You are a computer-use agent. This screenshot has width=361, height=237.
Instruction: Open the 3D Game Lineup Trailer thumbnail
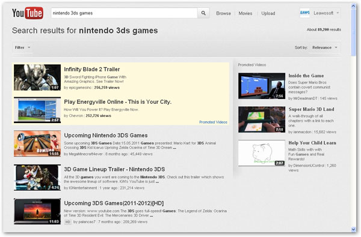37,178
